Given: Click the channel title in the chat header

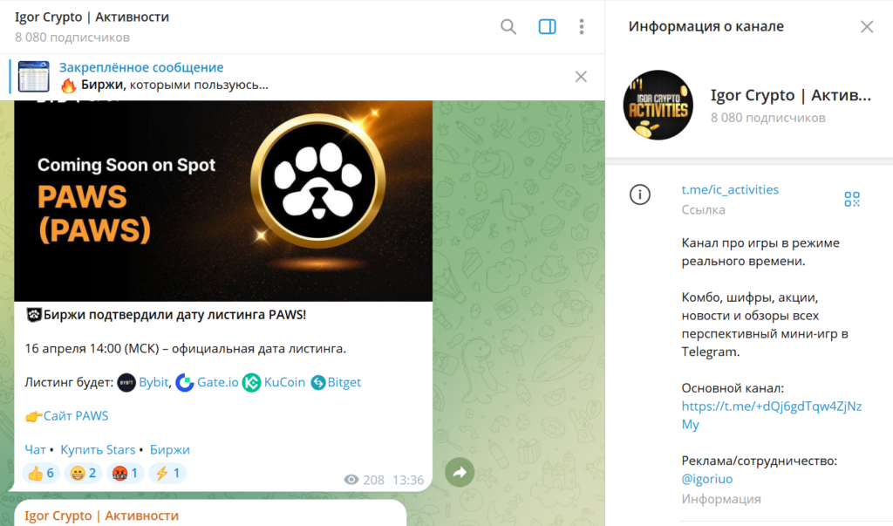Looking at the screenshot, I should (x=92, y=17).
